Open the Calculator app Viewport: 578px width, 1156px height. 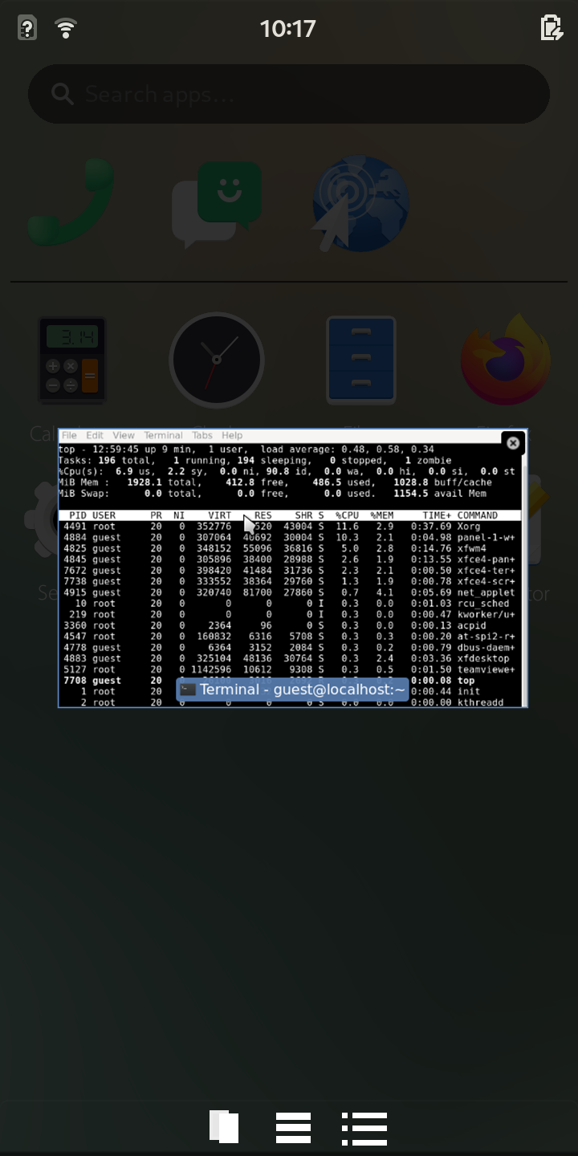click(72, 360)
